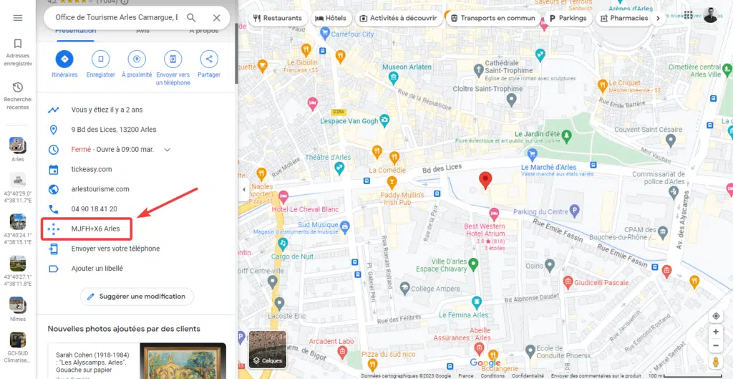
Task: Select the À proximité nearby icon
Action: (137, 59)
